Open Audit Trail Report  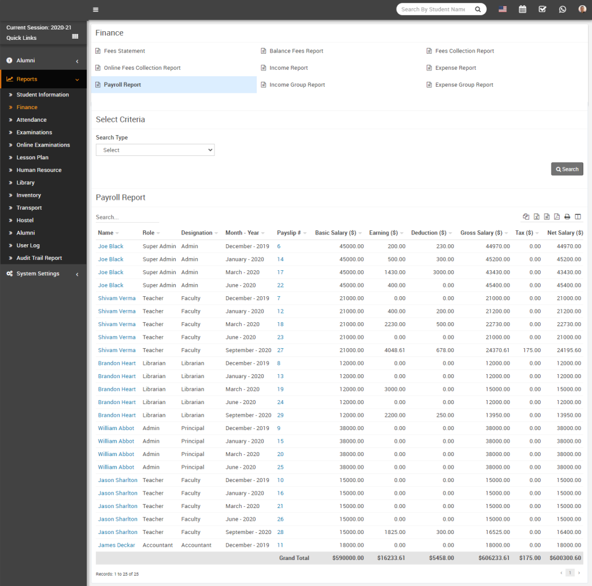pos(39,258)
